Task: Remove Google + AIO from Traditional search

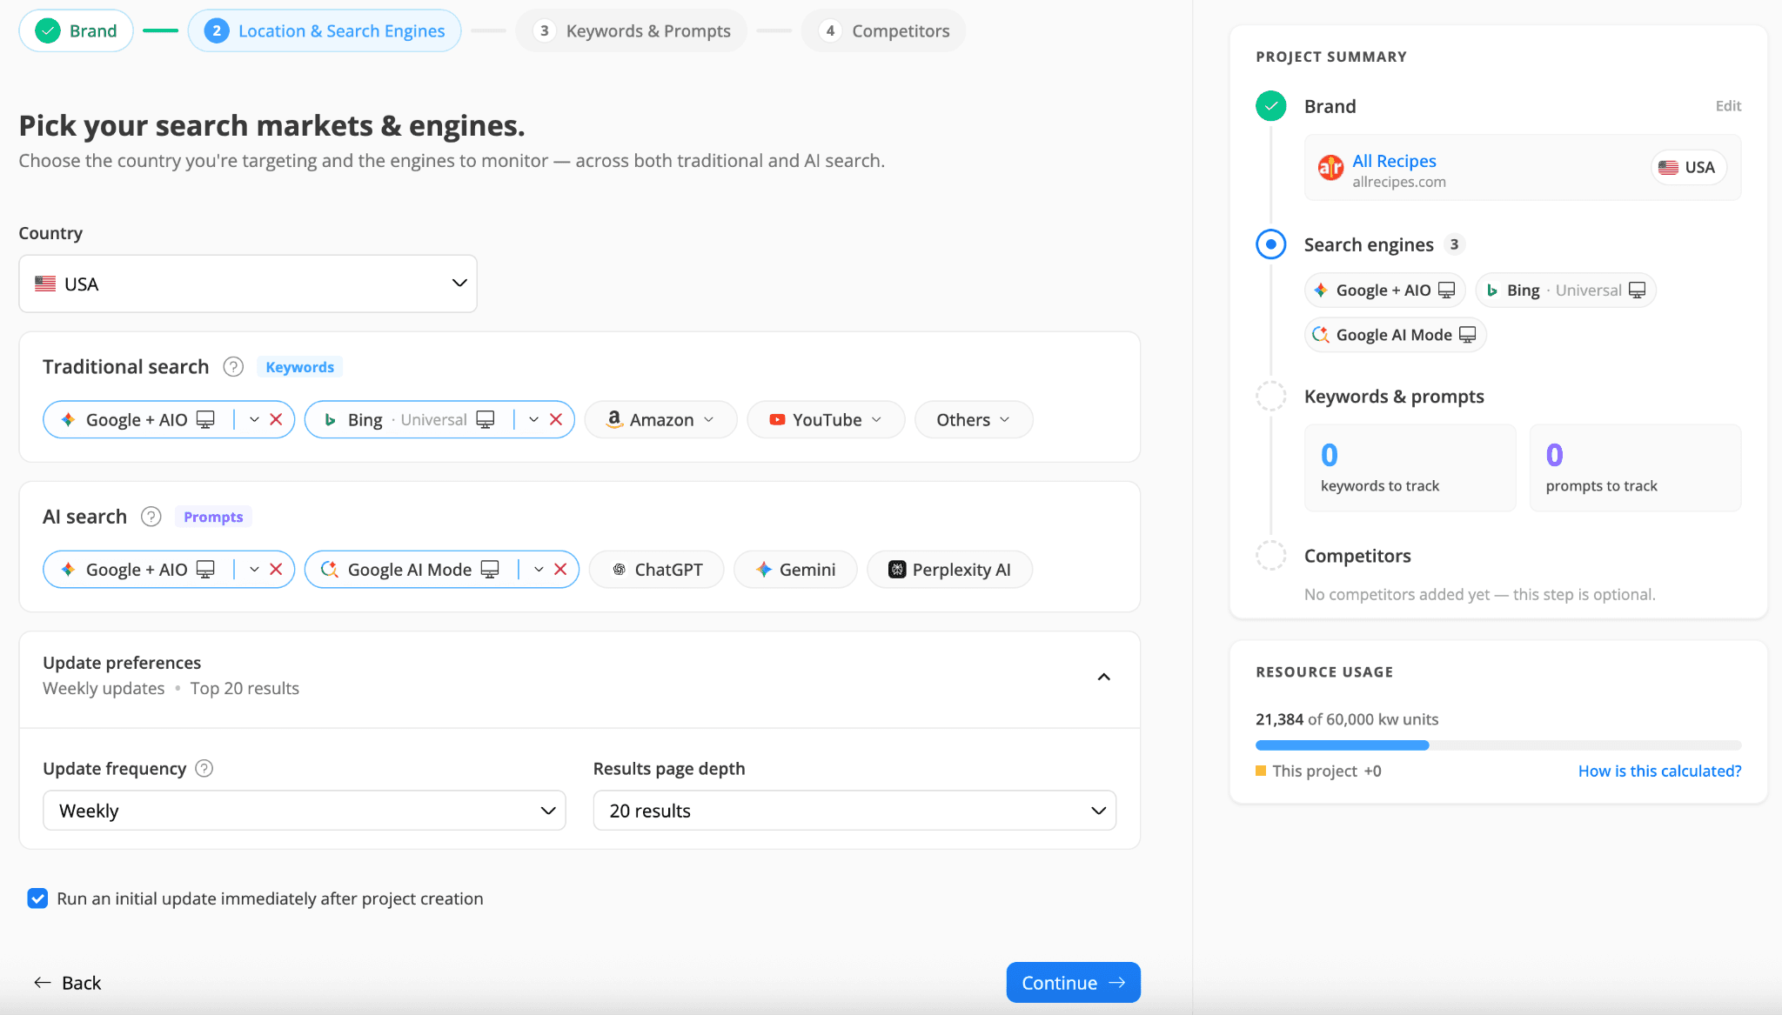Action: [276, 420]
